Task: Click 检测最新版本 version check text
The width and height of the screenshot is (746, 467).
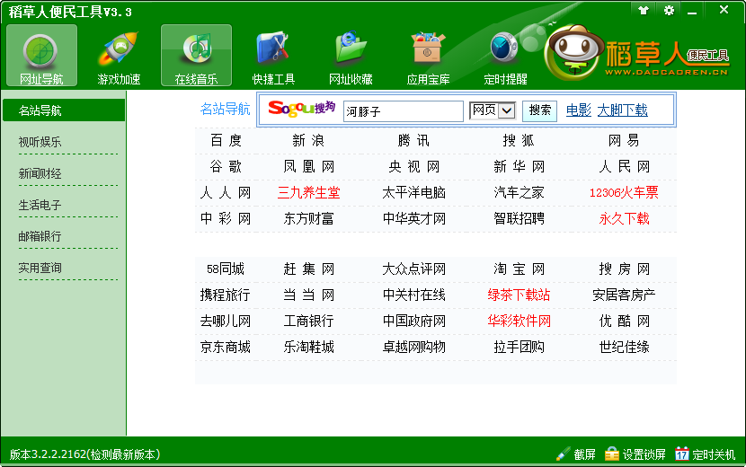Action: (125, 454)
